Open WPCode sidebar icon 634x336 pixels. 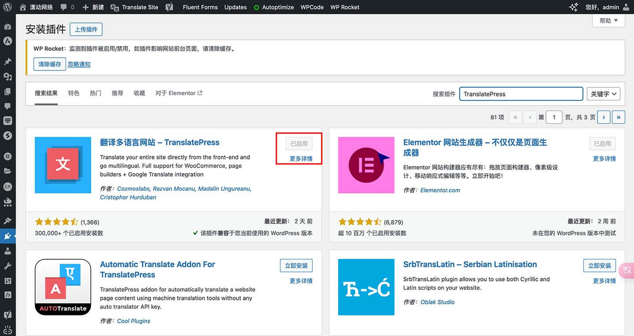(x=7, y=295)
